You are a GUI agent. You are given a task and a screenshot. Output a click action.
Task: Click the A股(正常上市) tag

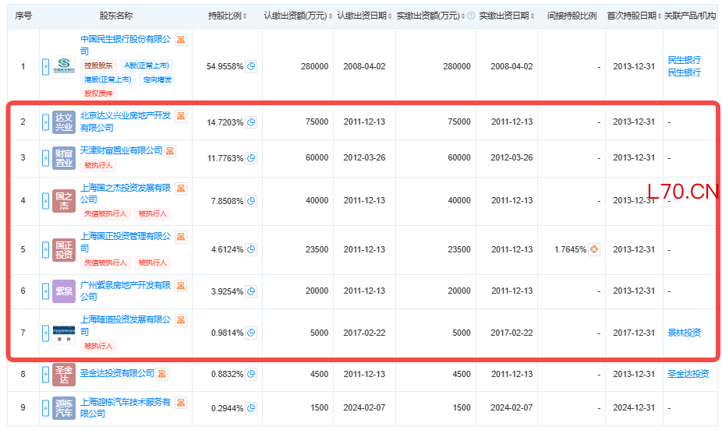147,65
